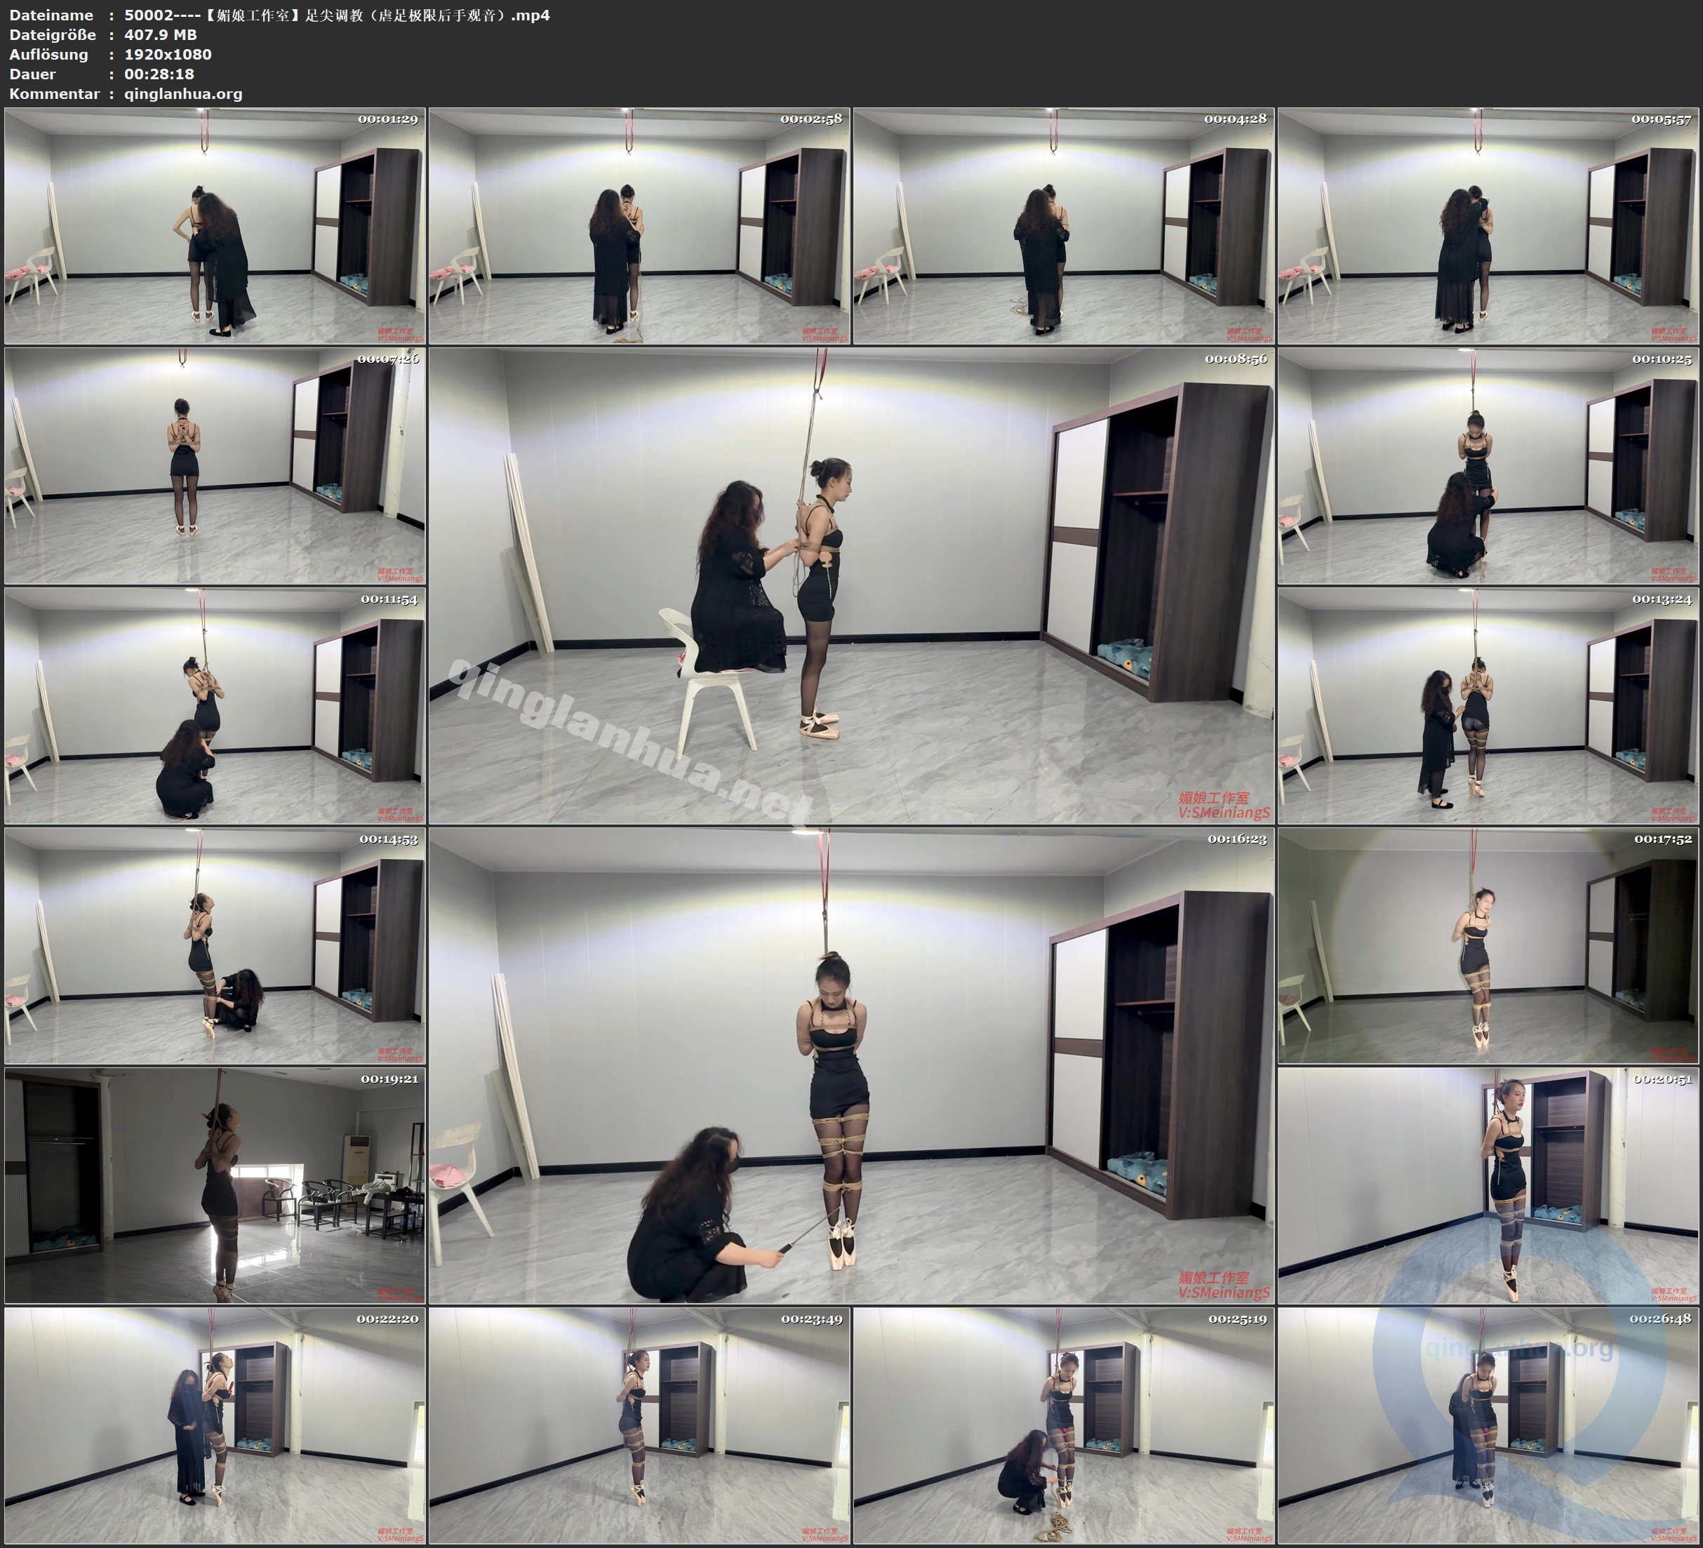This screenshot has width=1703, height=1548.
Task: Click the frame marked 00:19:21
Action: pyautogui.click(x=215, y=1185)
